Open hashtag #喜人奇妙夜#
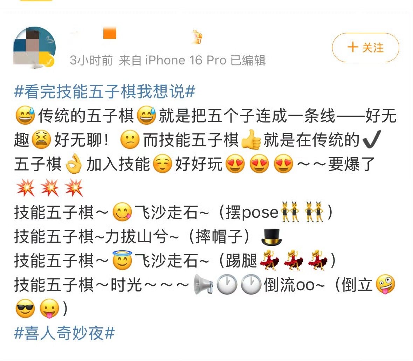Image resolution: width=413 pixels, height=361 pixels. pos(64,333)
